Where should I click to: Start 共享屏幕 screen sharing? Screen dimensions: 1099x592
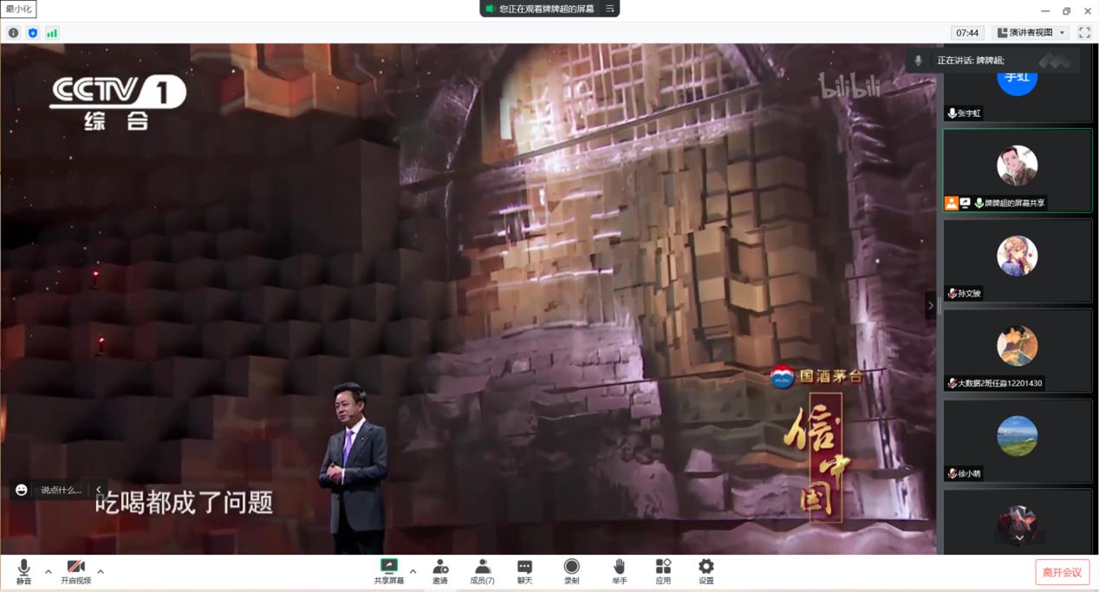[x=388, y=572]
